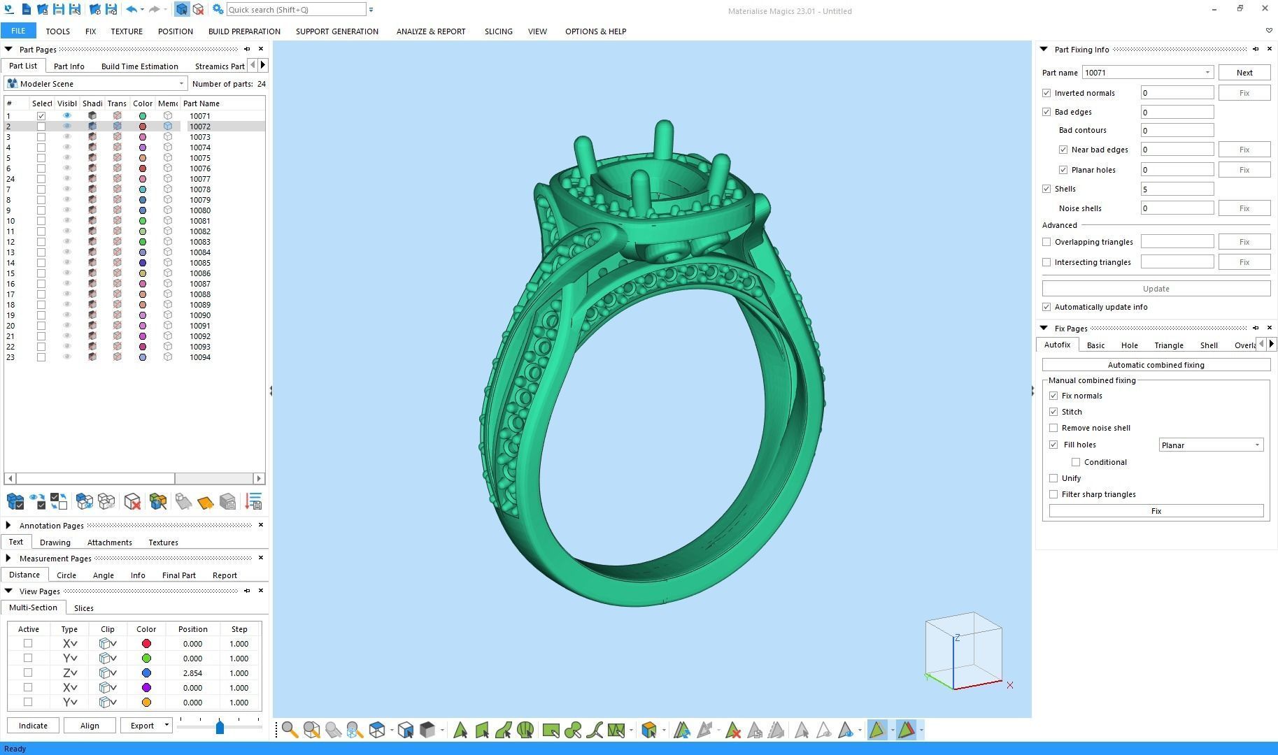Click the delete marked triangles red X icon
This screenshot has width=1278, height=755.
pos(733,731)
